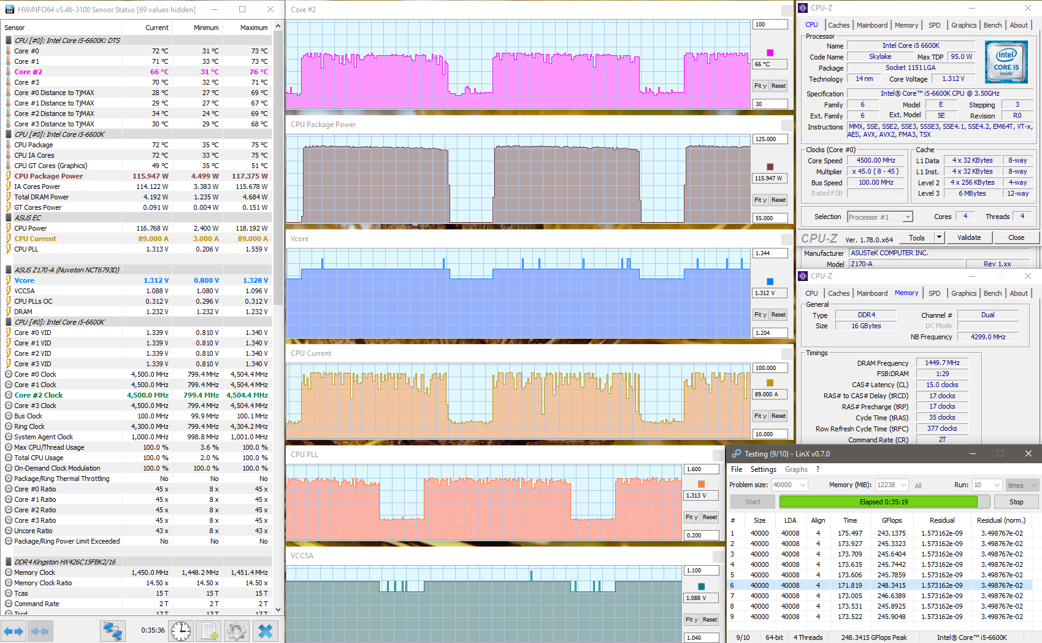Click the dropdown arrow next to CPU-Z Tools

tap(938, 237)
